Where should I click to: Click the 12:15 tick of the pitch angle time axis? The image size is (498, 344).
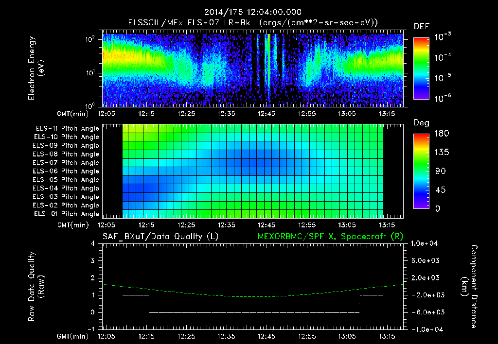(x=146, y=225)
